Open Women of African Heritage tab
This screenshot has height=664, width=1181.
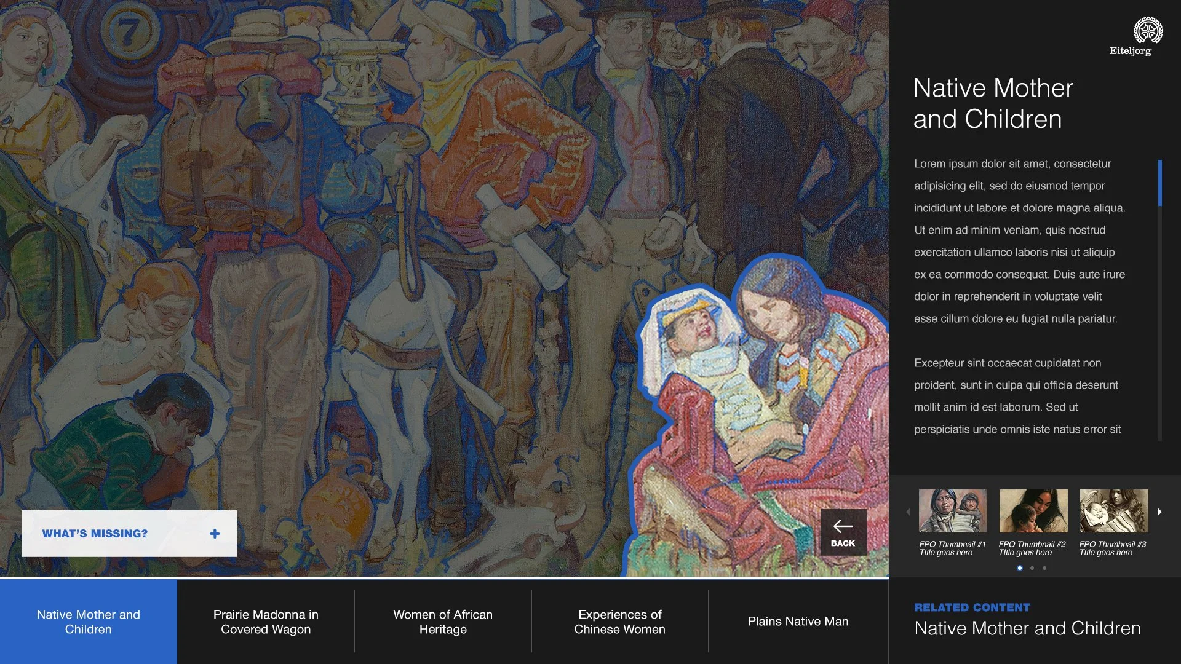[443, 622]
